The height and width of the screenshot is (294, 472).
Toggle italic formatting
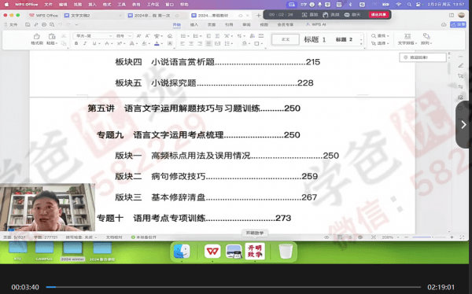point(85,44)
